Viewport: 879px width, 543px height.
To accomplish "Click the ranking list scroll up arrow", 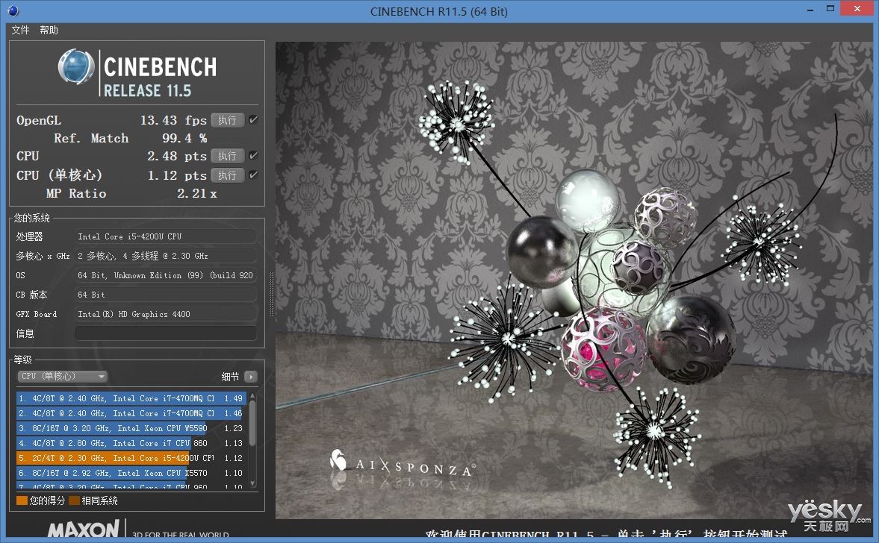I will point(252,396).
